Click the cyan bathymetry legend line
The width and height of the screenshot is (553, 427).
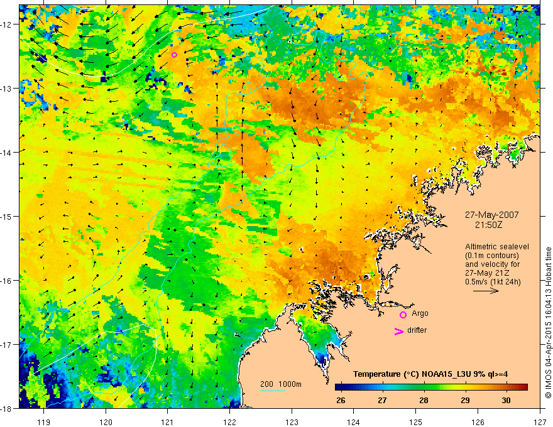273,391
